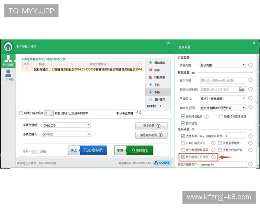
Task: Click help icon next to 自动打包插件
Action: pyautogui.click(x=206, y=117)
